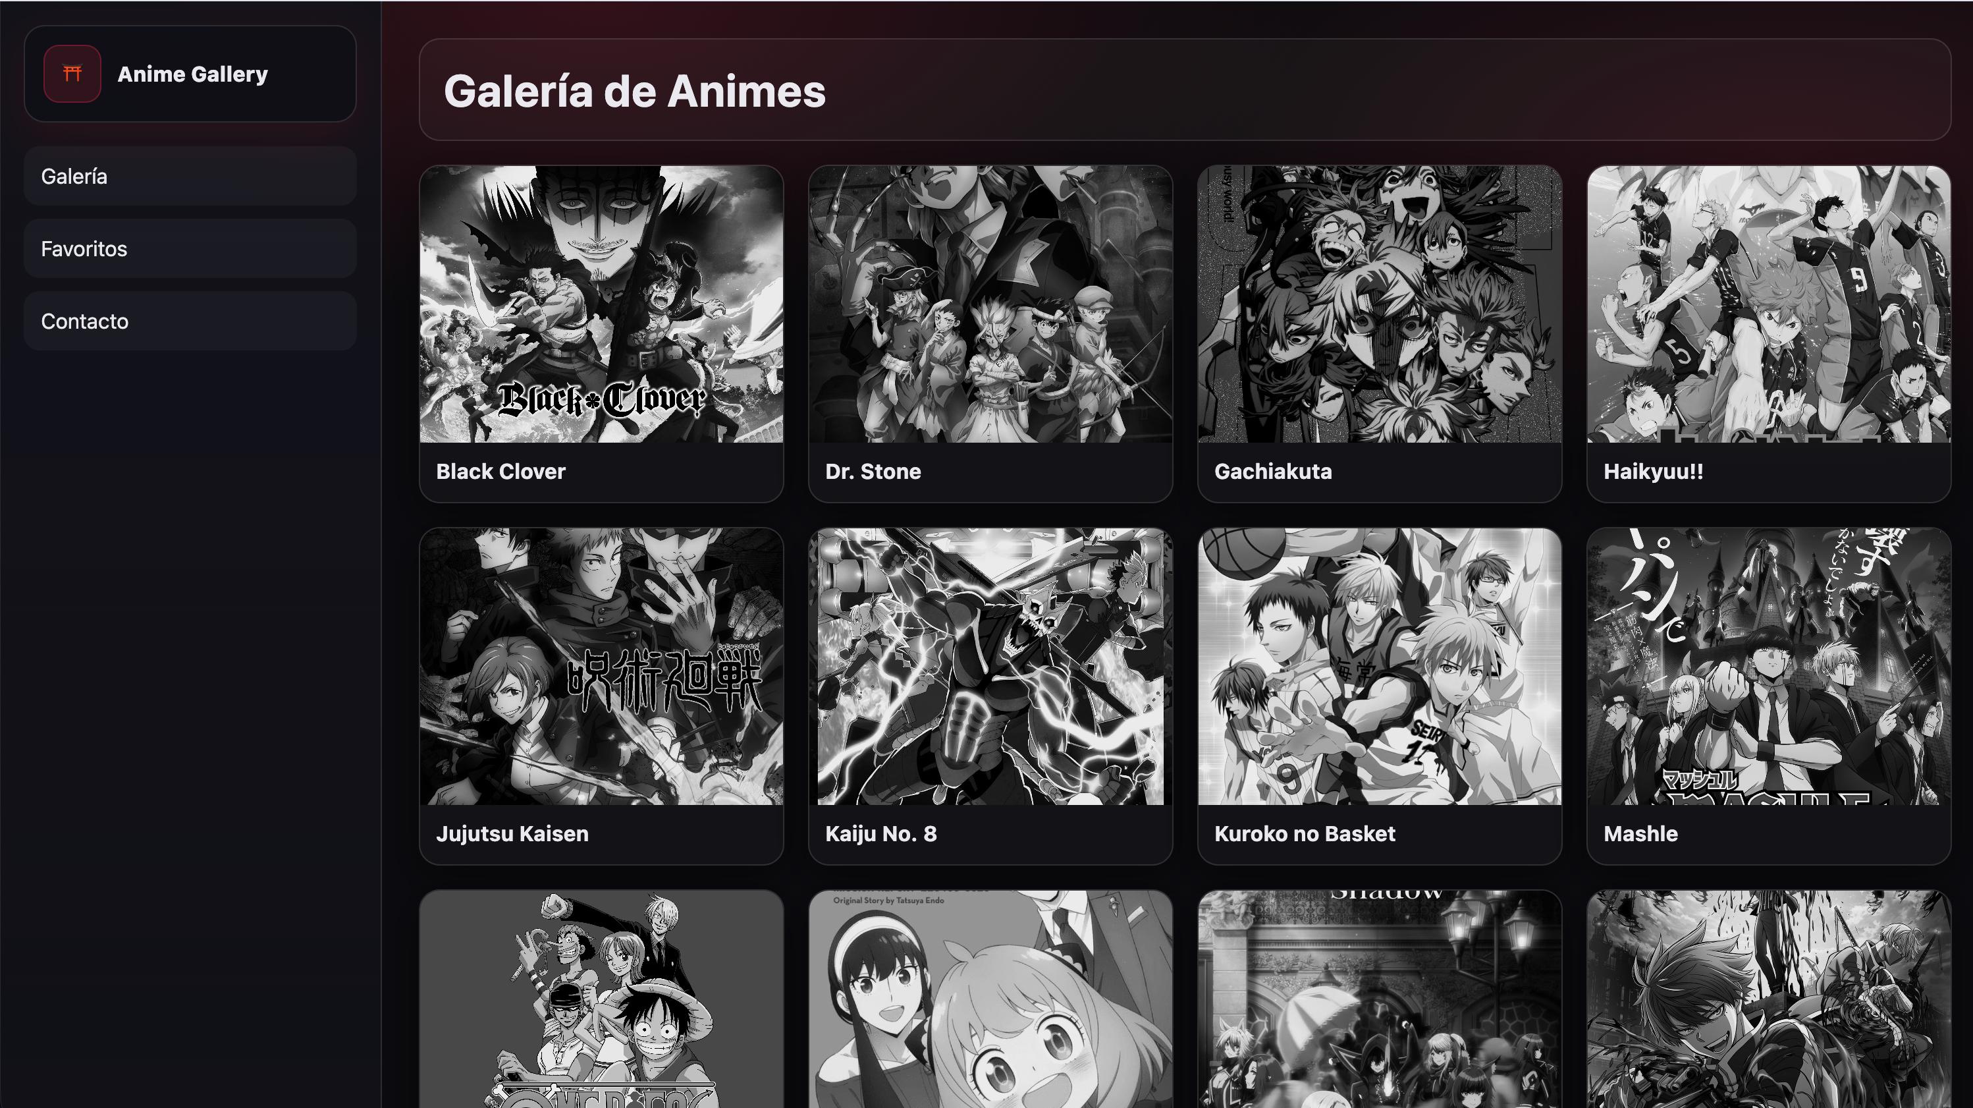
Task: Open the Galería sidebar menu item
Action: coord(190,177)
